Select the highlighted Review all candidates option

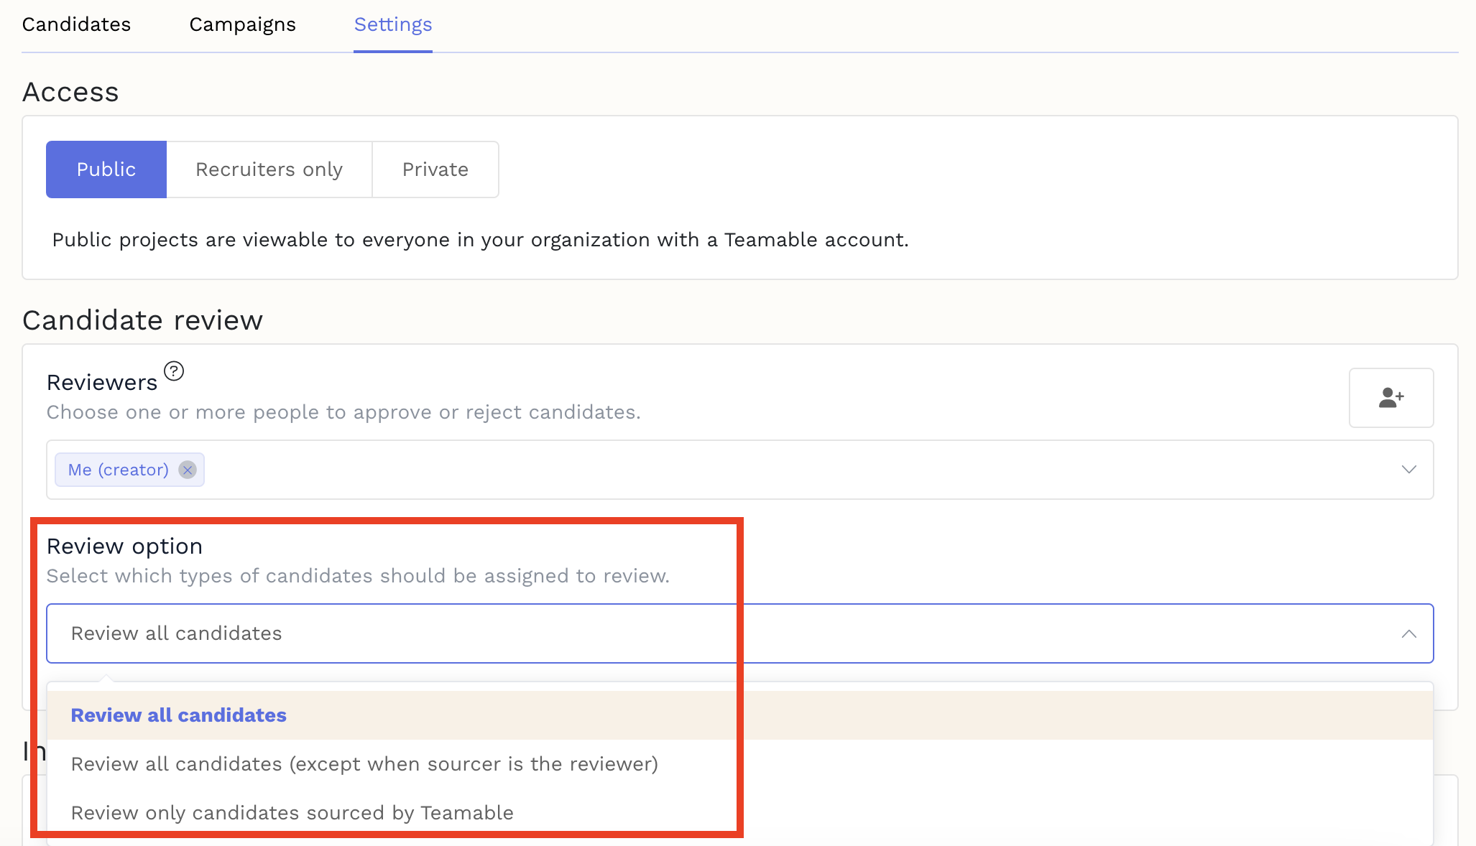[x=177, y=715]
